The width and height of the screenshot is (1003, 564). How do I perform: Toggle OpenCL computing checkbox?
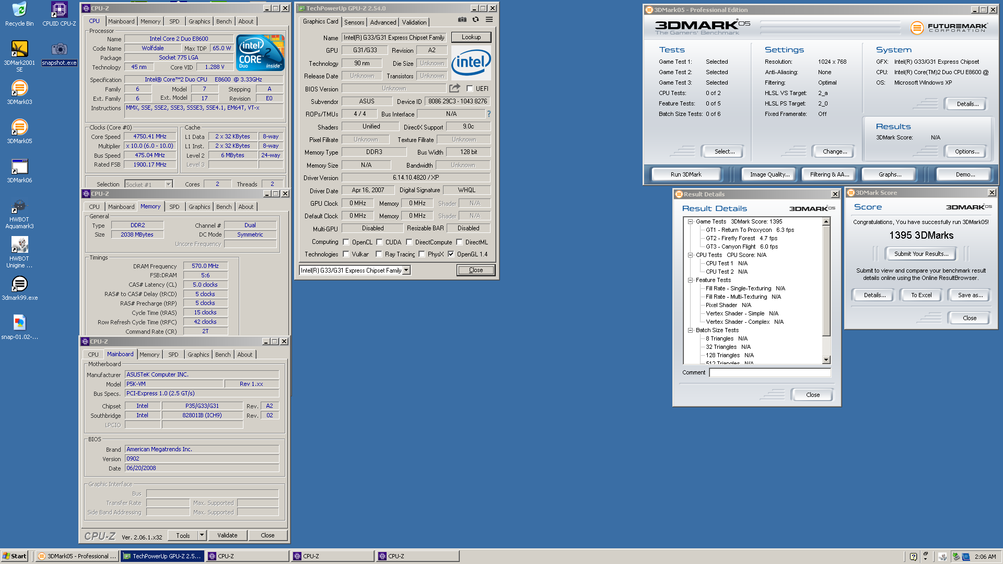pos(346,242)
